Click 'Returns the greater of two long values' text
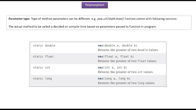 126,83
